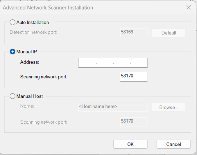Click the third octet of the Address field
Image resolution: width=197 pixels, height=155 pixels.
pos(122,63)
